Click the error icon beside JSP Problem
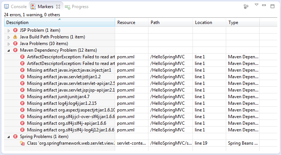The width and height of the screenshot is (281, 155). (x=16, y=30)
